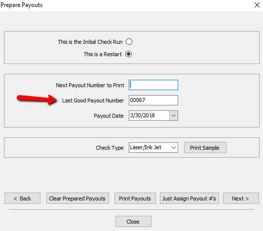Viewport: 263px width, 231px height.
Task: Open the Payout Date calendar dropdown arrow
Action: click(x=174, y=115)
